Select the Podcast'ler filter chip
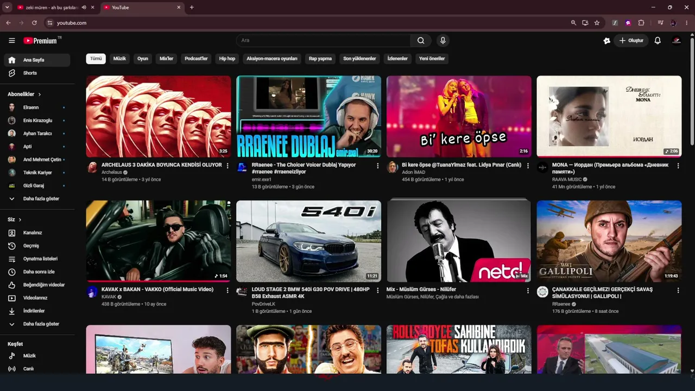 point(196,59)
